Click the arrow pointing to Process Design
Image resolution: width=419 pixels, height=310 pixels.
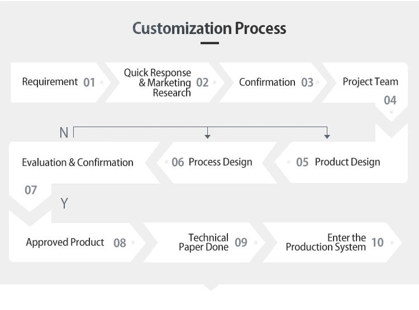[x=207, y=135]
